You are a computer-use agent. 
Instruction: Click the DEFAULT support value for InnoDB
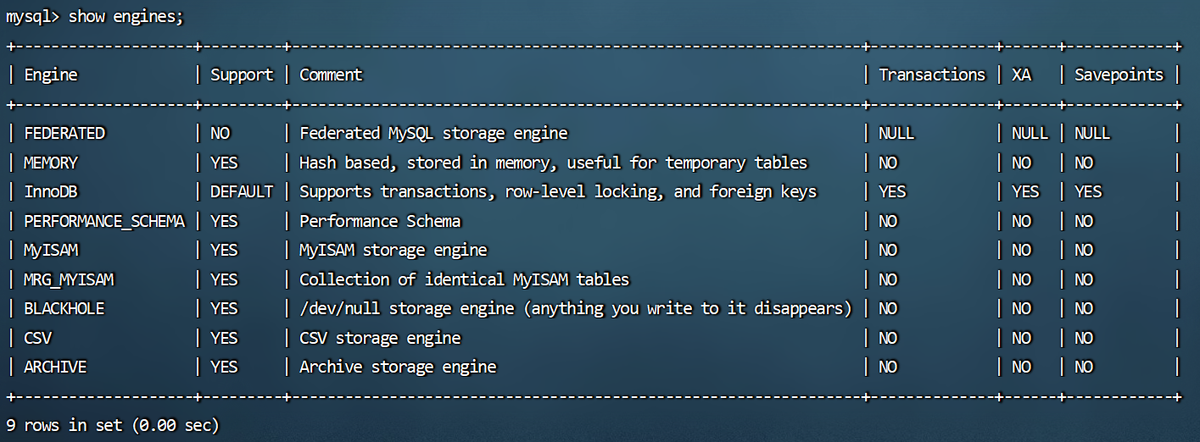(242, 191)
